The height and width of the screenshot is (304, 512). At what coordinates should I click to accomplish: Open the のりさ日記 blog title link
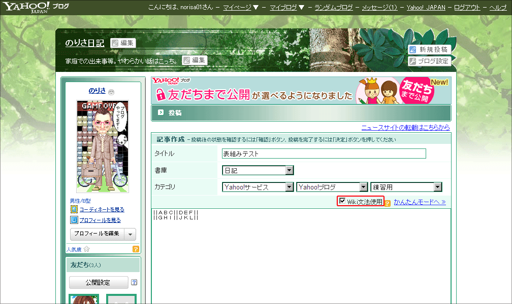[x=84, y=43]
